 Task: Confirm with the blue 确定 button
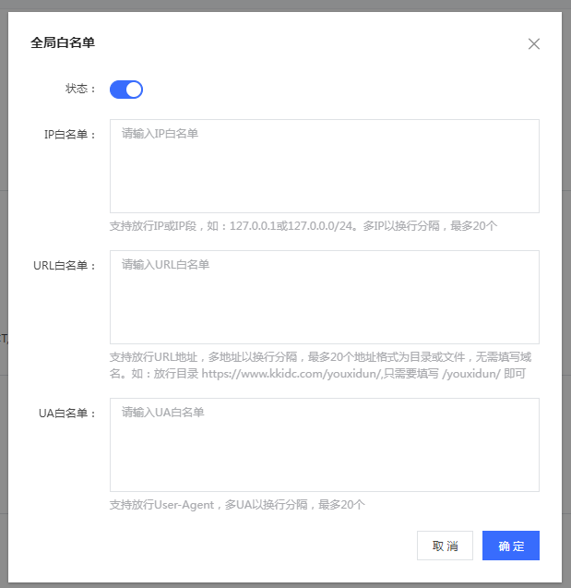click(510, 546)
